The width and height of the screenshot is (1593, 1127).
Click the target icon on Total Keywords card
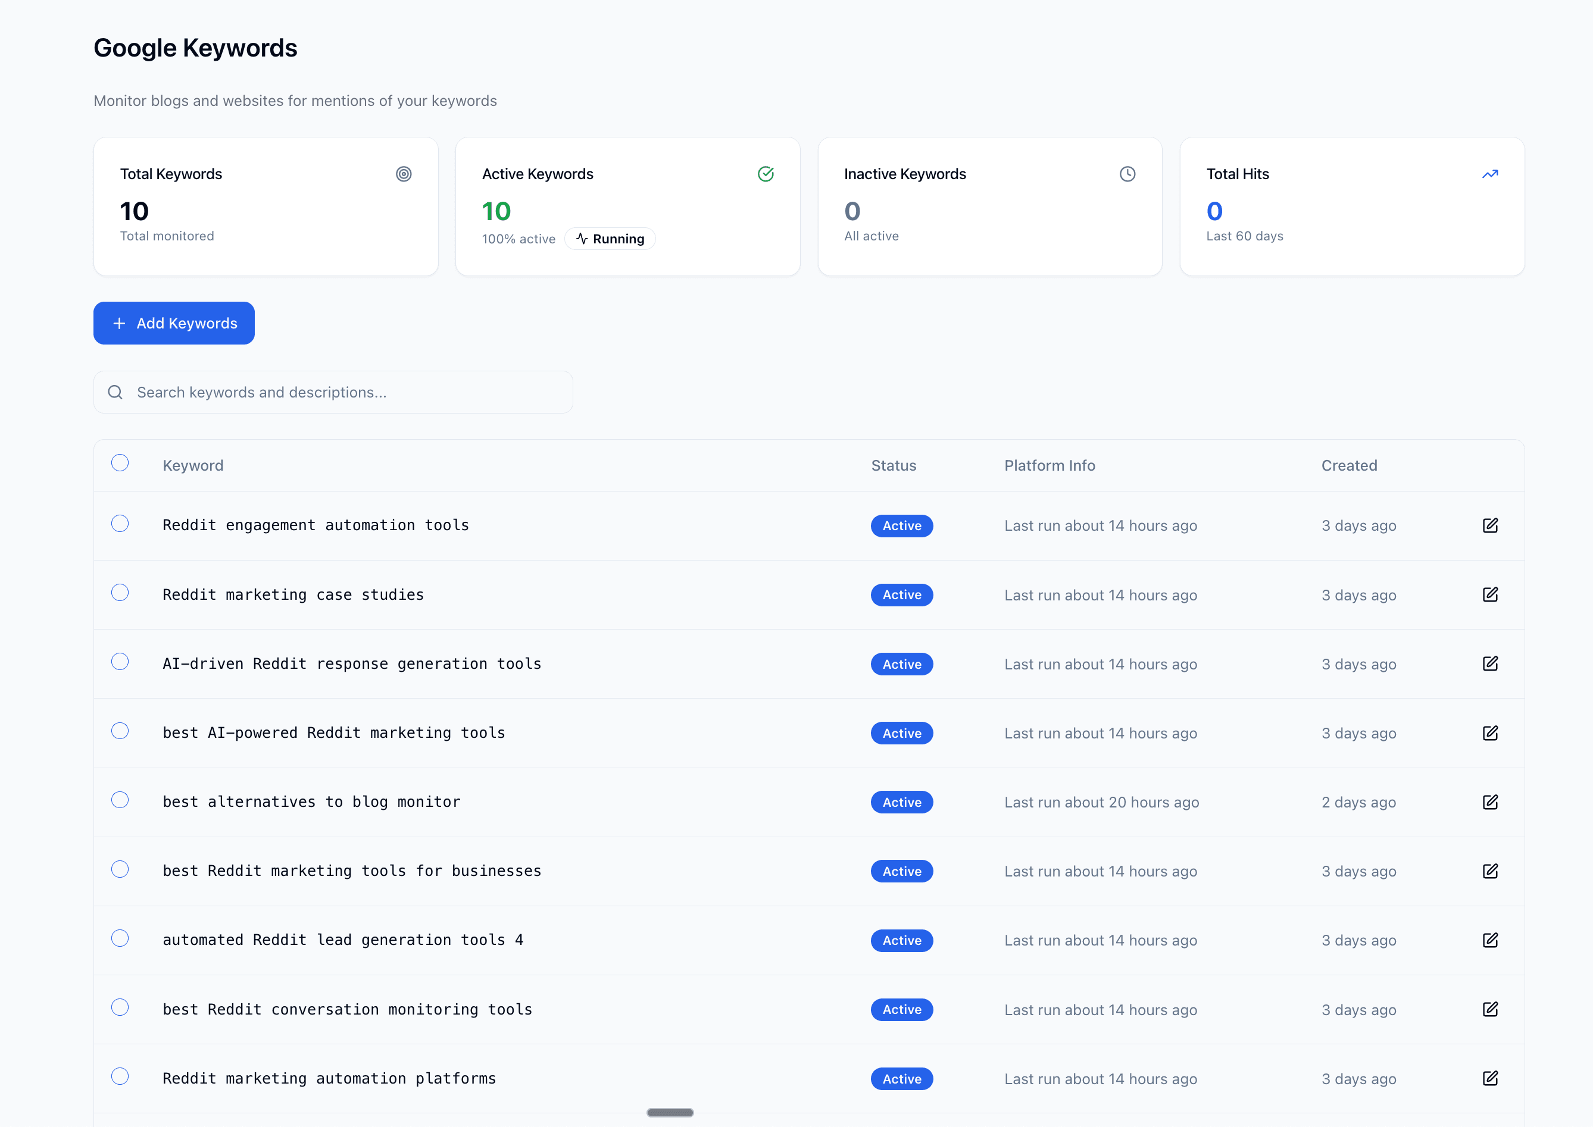404,174
